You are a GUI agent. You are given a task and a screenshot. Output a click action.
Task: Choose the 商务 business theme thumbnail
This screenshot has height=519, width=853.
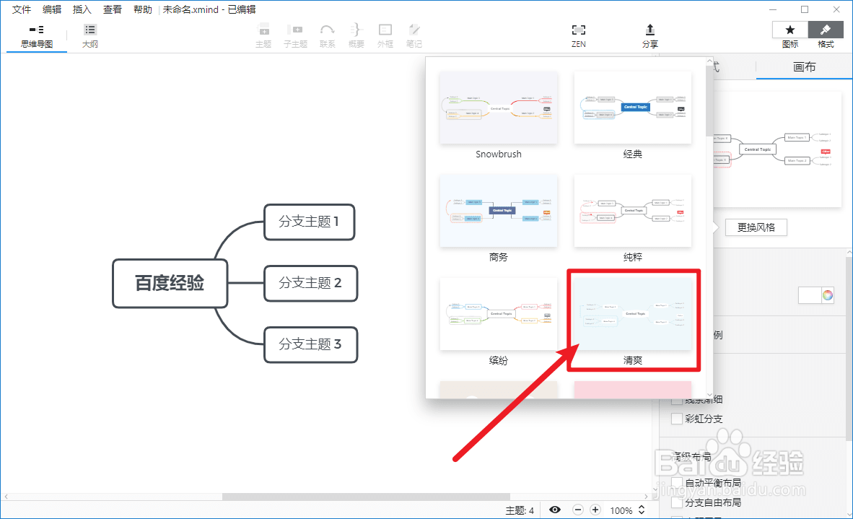coord(499,211)
